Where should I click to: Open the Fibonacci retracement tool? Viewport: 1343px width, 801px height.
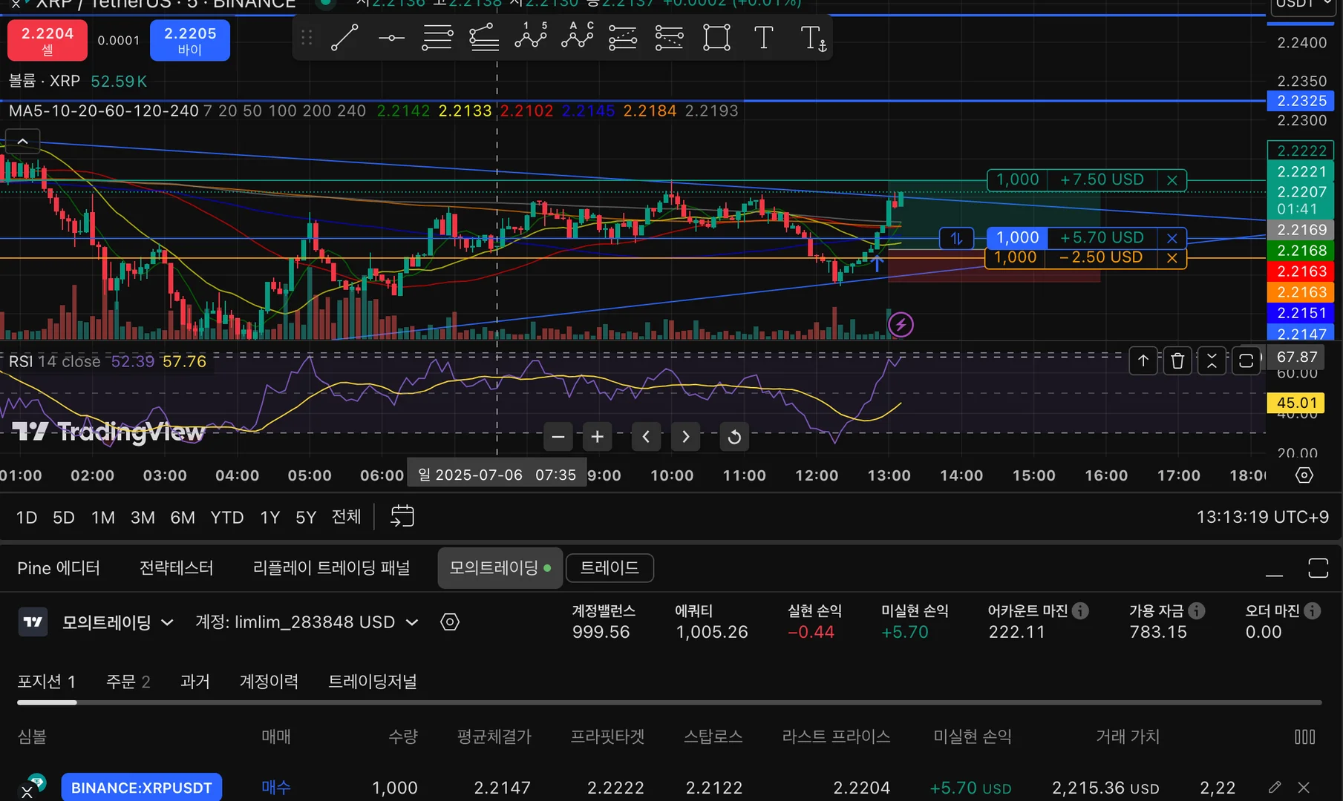[437, 37]
